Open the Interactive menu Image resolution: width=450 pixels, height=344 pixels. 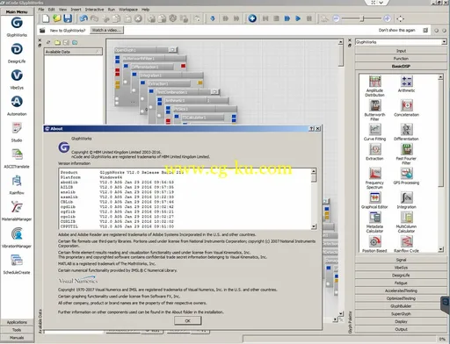pos(94,10)
